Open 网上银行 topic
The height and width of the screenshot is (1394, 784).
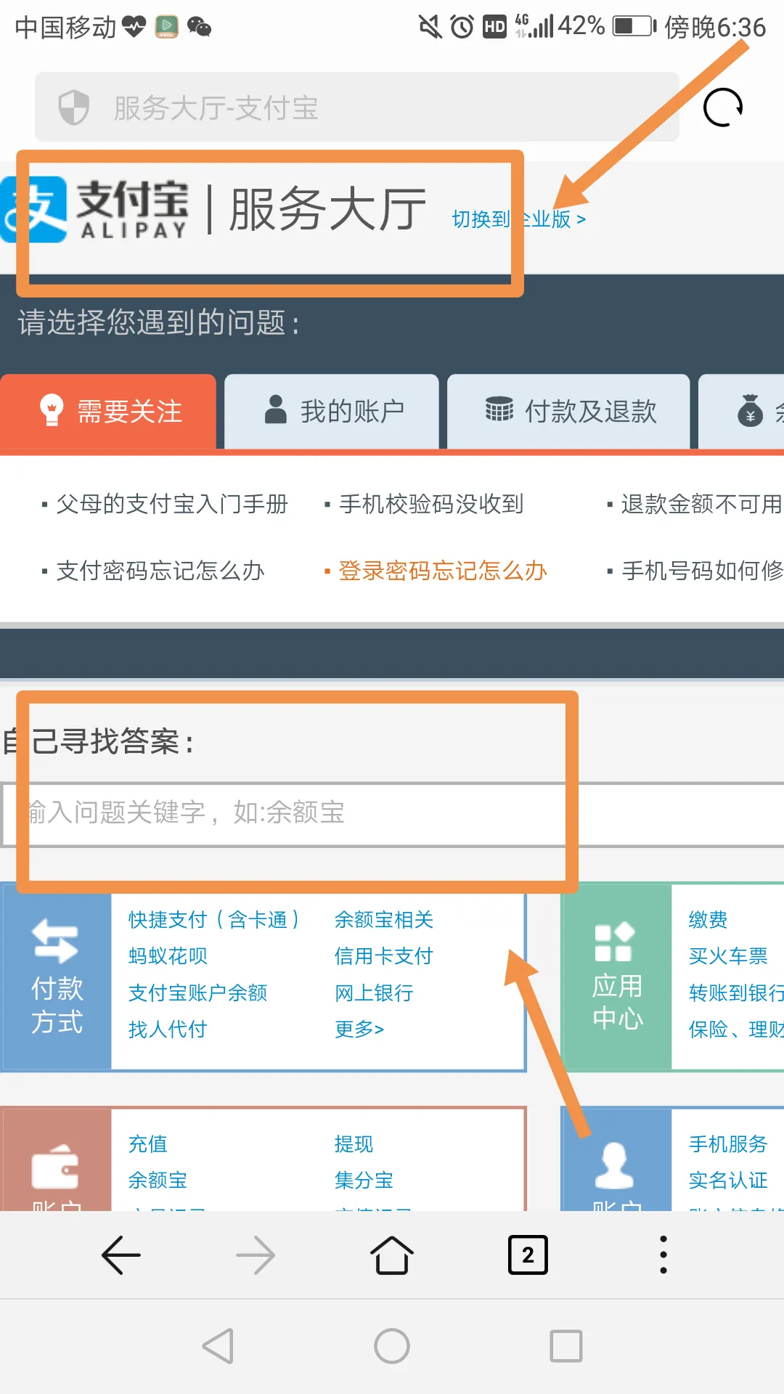[x=374, y=992]
